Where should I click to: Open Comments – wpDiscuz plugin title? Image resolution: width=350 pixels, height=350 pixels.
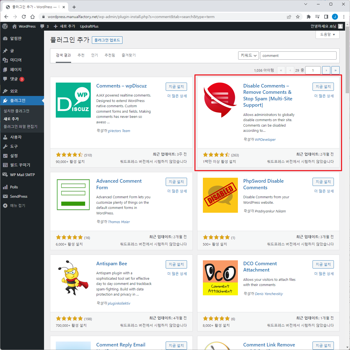pos(121,86)
